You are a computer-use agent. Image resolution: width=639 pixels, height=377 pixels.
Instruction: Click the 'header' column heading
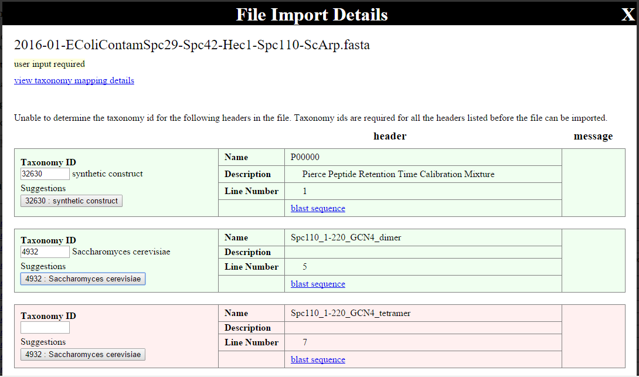click(390, 136)
